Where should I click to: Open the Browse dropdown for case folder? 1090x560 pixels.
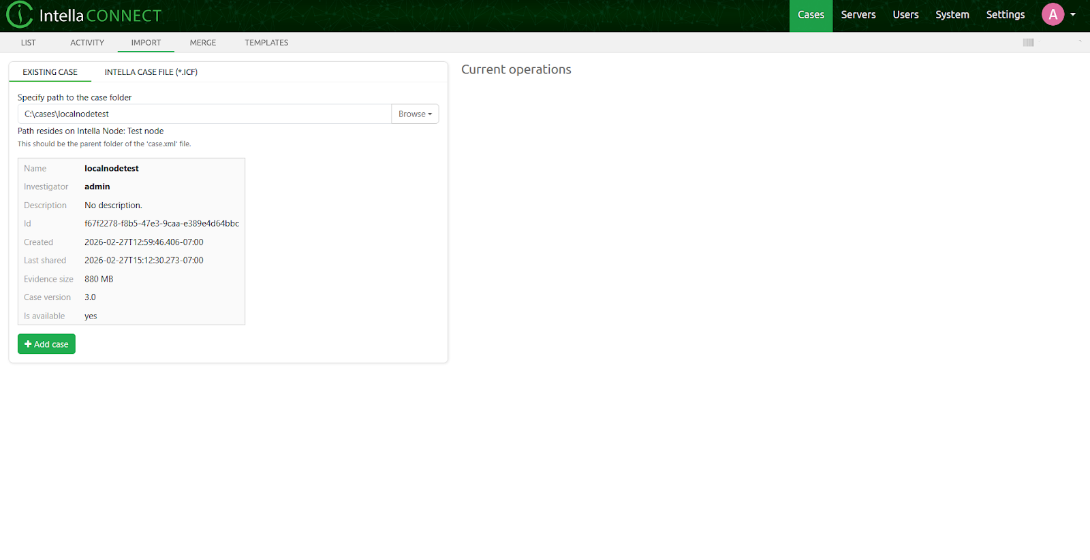pyautogui.click(x=415, y=114)
